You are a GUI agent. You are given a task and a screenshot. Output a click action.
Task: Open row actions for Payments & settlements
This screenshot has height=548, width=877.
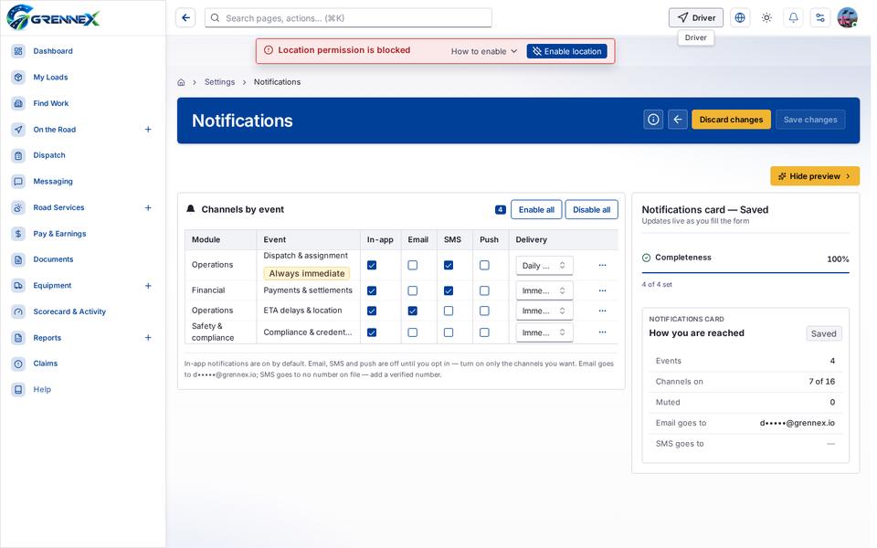[x=602, y=290]
